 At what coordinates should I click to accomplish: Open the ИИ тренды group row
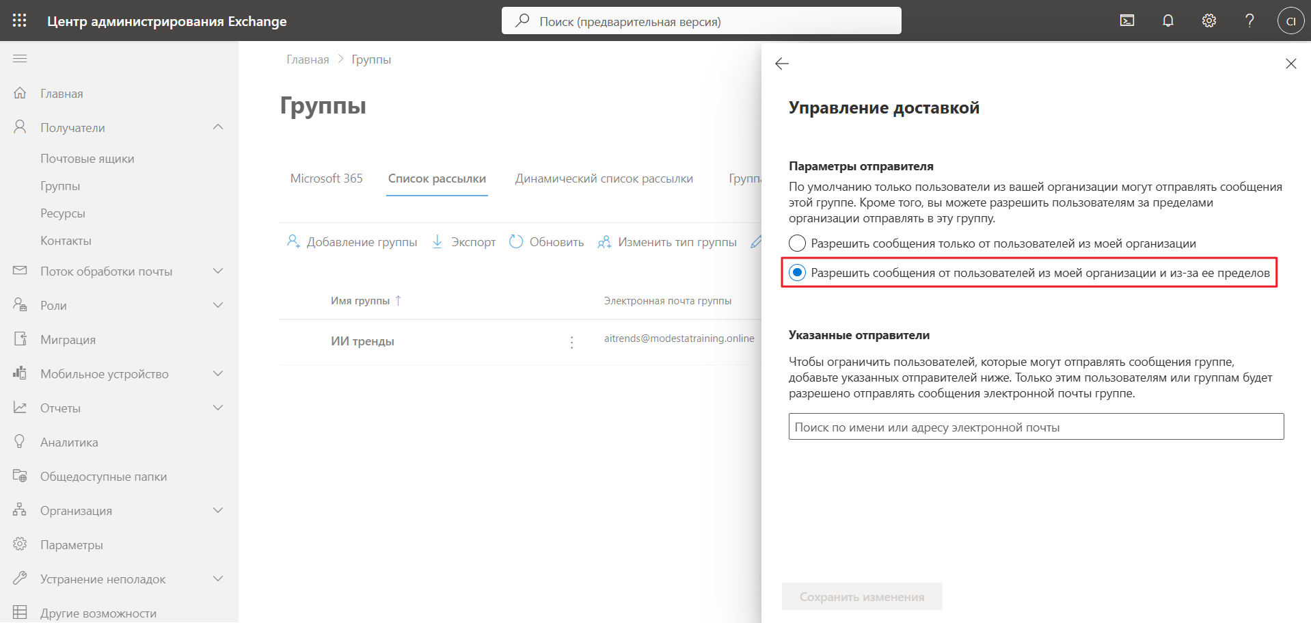click(362, 341)
